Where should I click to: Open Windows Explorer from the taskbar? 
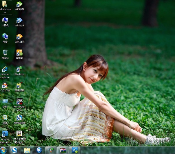click(x=27, y=150)
